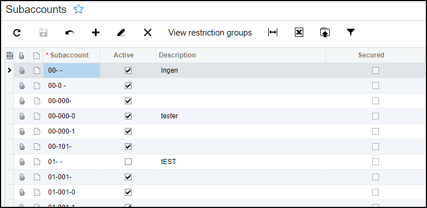
Task: Click the Load Records from File icon
Action: 325,33
